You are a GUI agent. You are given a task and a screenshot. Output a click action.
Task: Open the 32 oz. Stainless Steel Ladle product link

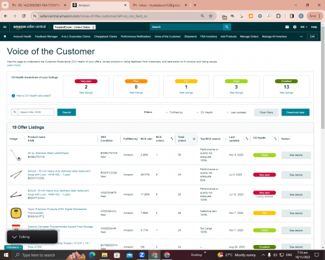coord(48,153)
